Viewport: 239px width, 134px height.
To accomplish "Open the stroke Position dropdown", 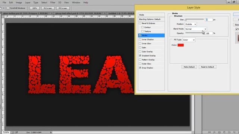I will [x=190, y=24].
